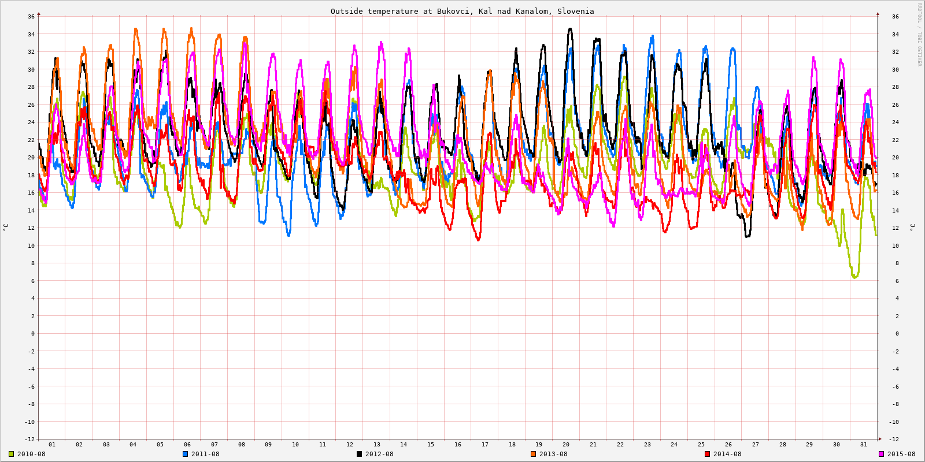Click the magenta 2015-08 legend color swatch
Image resolution: width=925 pixels, height=462 pixels.
pos(881,454)
